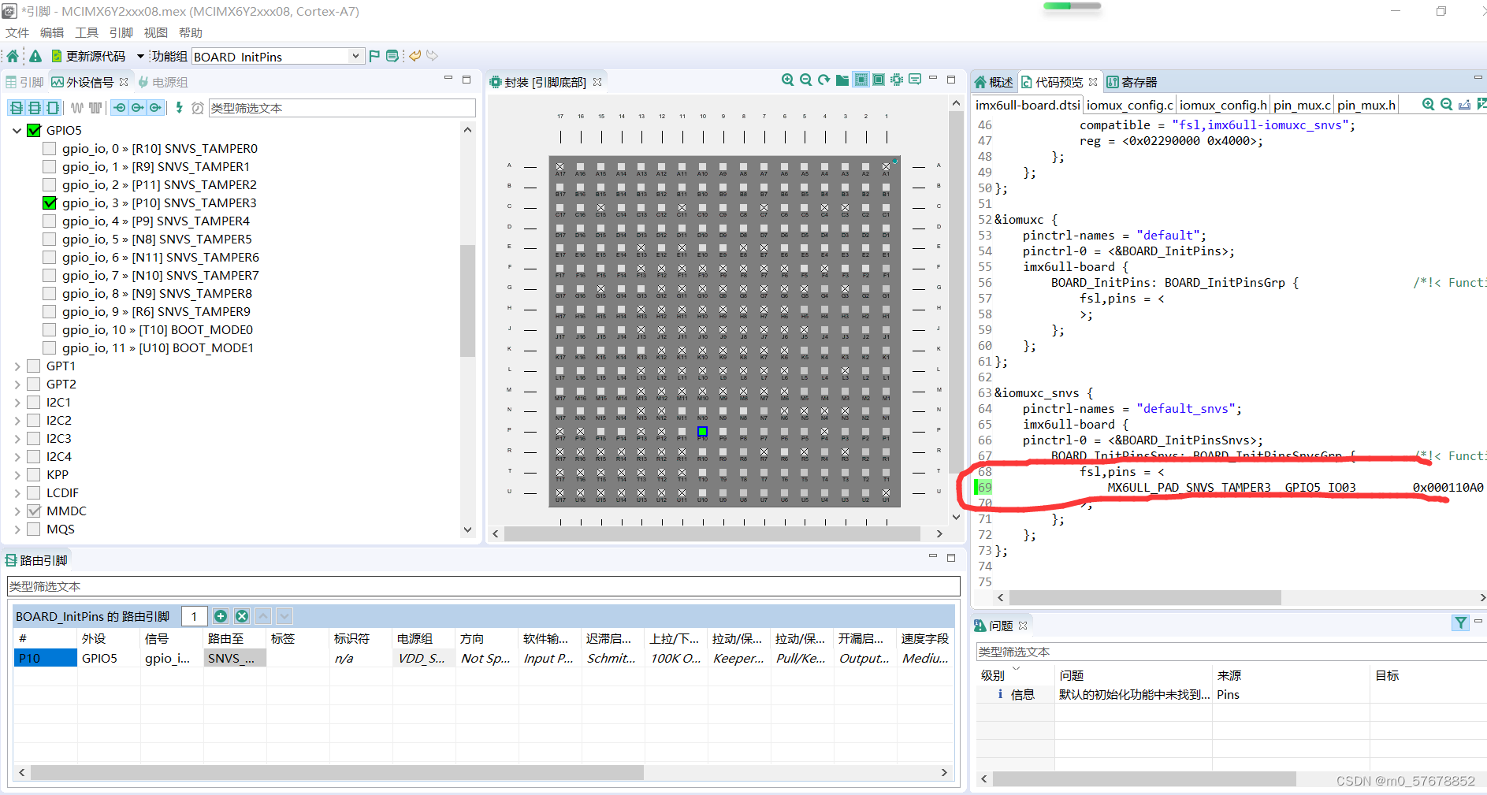This screenshot has width=1487, height=795.
Task: Zoom out of the code preview
Action: pyautogui.click(x=1446, y=104)
